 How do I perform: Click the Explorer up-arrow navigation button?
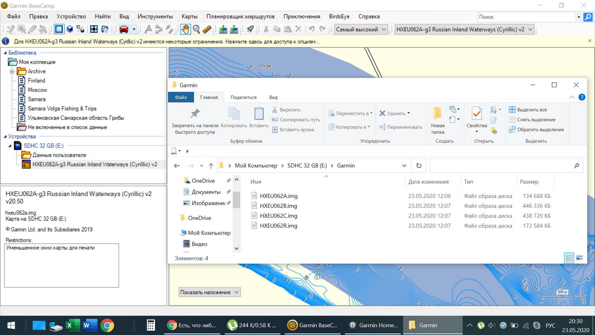point(211,166)
